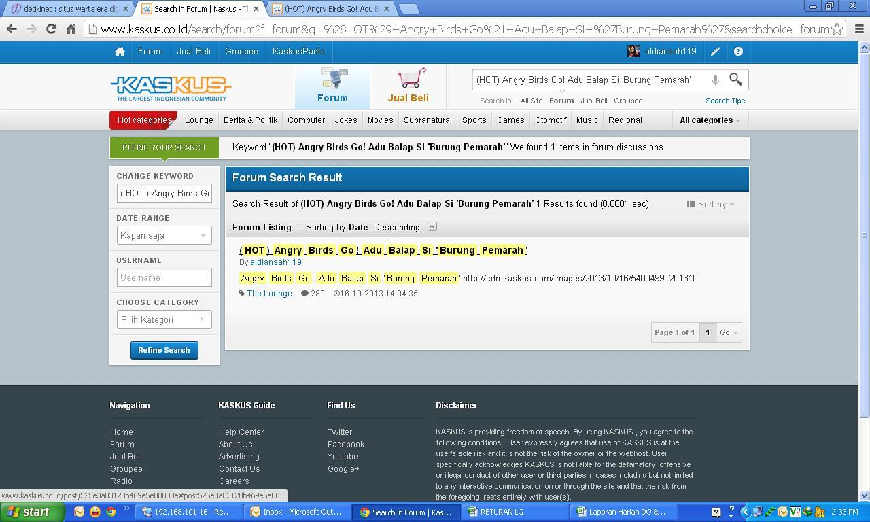Go back with browser back arrow
Image resolution: width=870 pixels, height=522 pixels.
[12, 29]
